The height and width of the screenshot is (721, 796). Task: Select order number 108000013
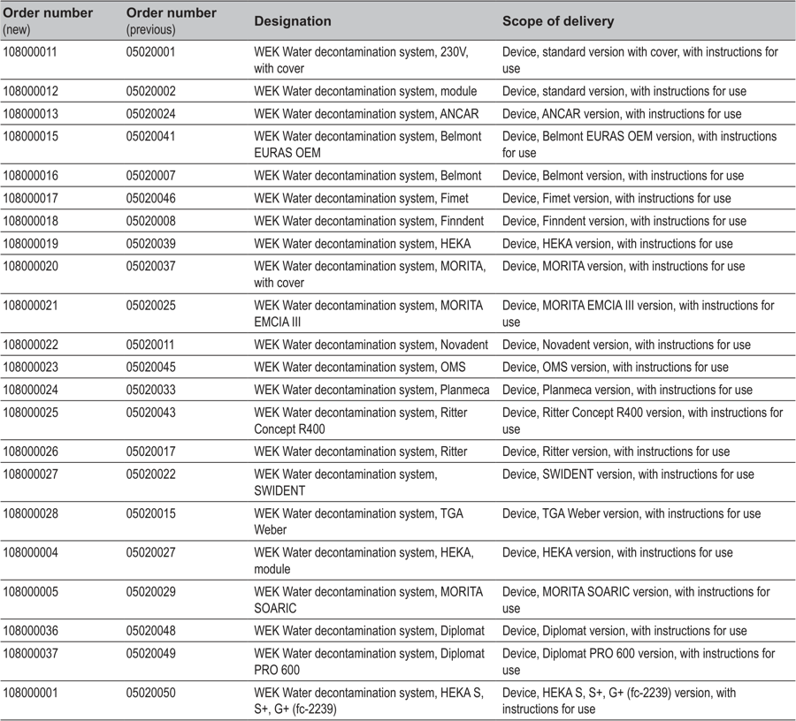point(30,114)
